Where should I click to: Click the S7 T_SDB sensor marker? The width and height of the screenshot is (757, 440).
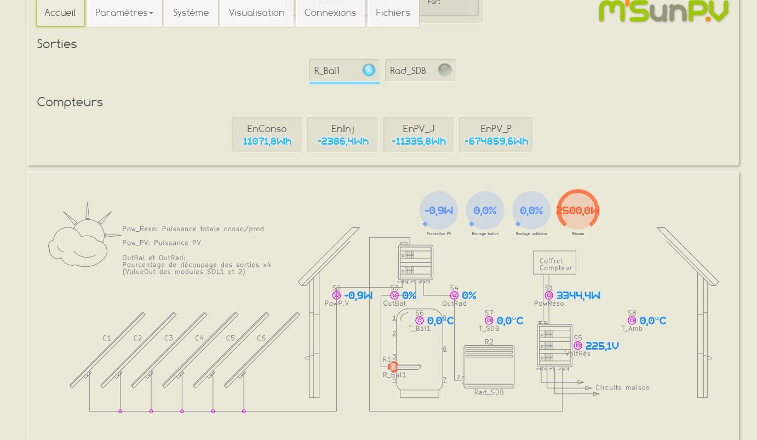click(489, 321)
